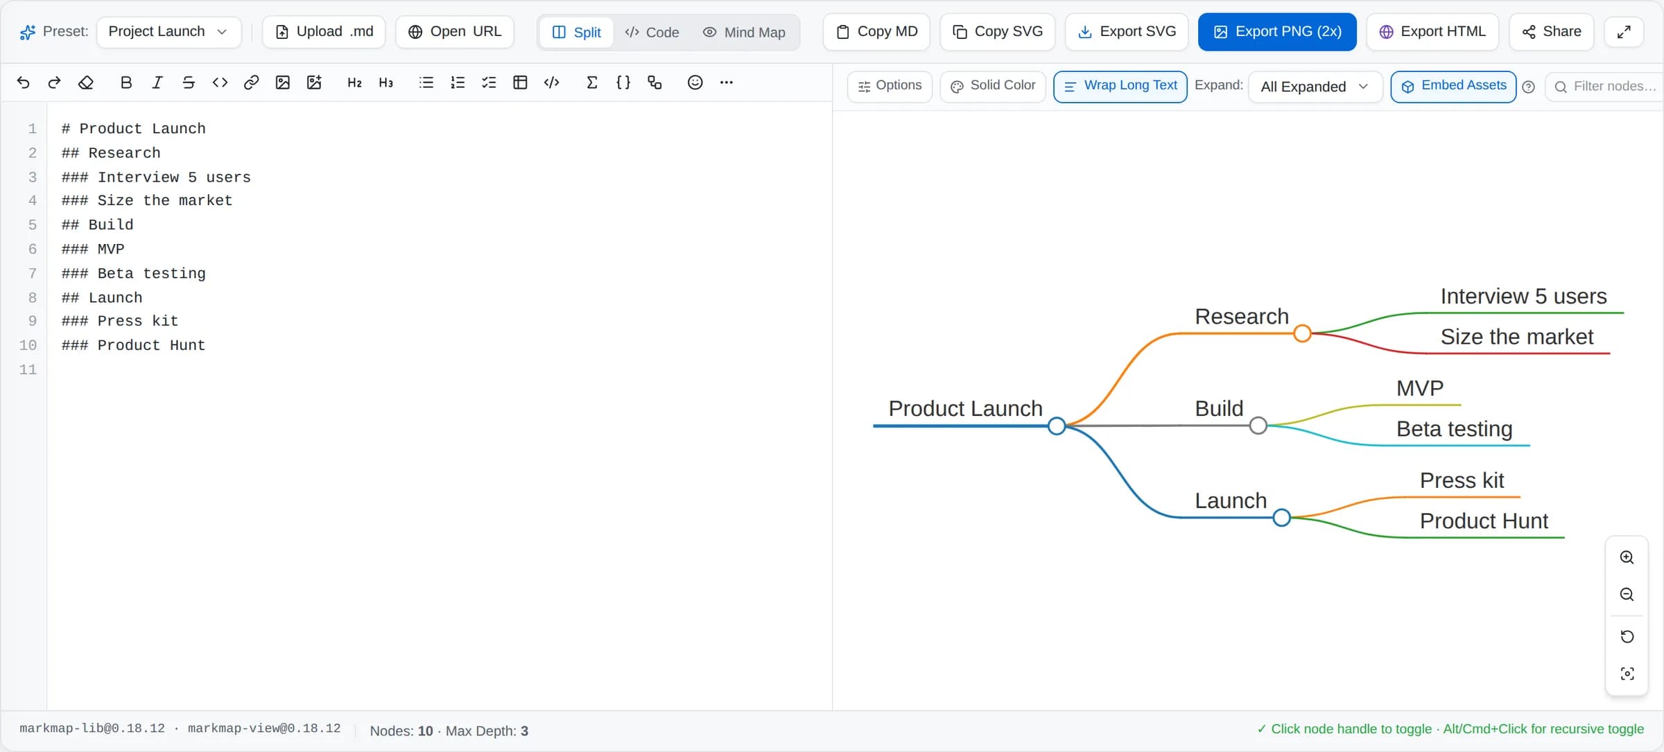
Task: Click 'Size the market' mind map node
Action: pos(1517,337)
